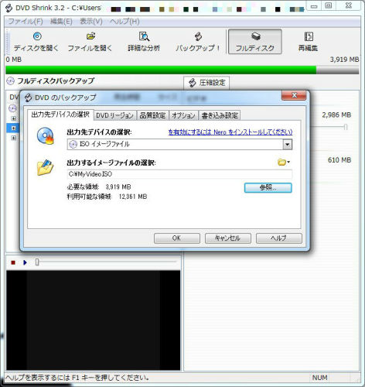Click the black video preview area

[x=94, y=320]
